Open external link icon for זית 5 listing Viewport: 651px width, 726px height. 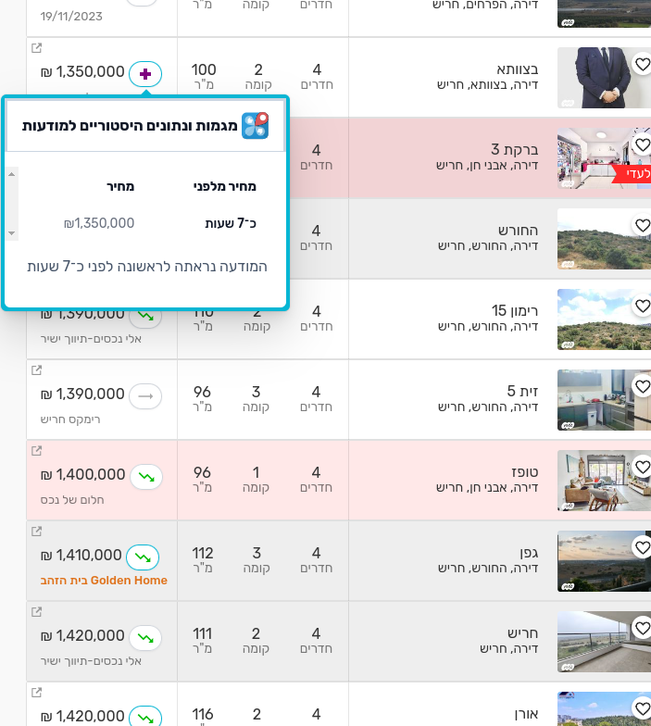(37, 370)
